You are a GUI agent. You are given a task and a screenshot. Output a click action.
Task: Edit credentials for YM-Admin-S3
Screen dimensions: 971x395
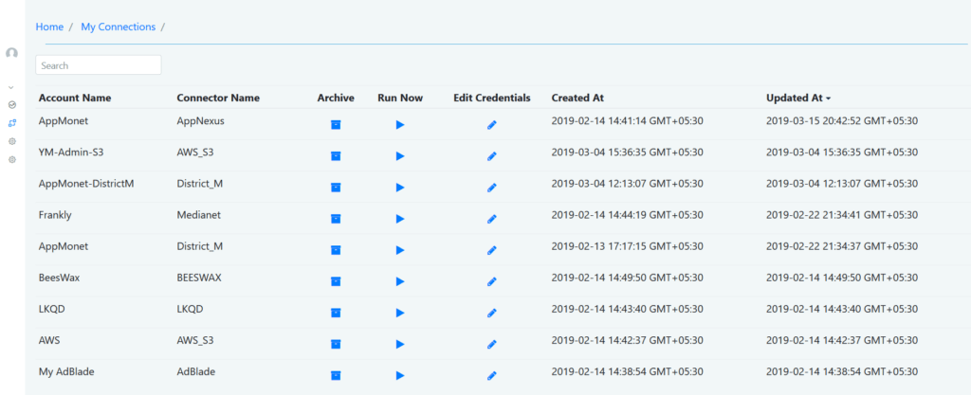click(x=492, y=156)
